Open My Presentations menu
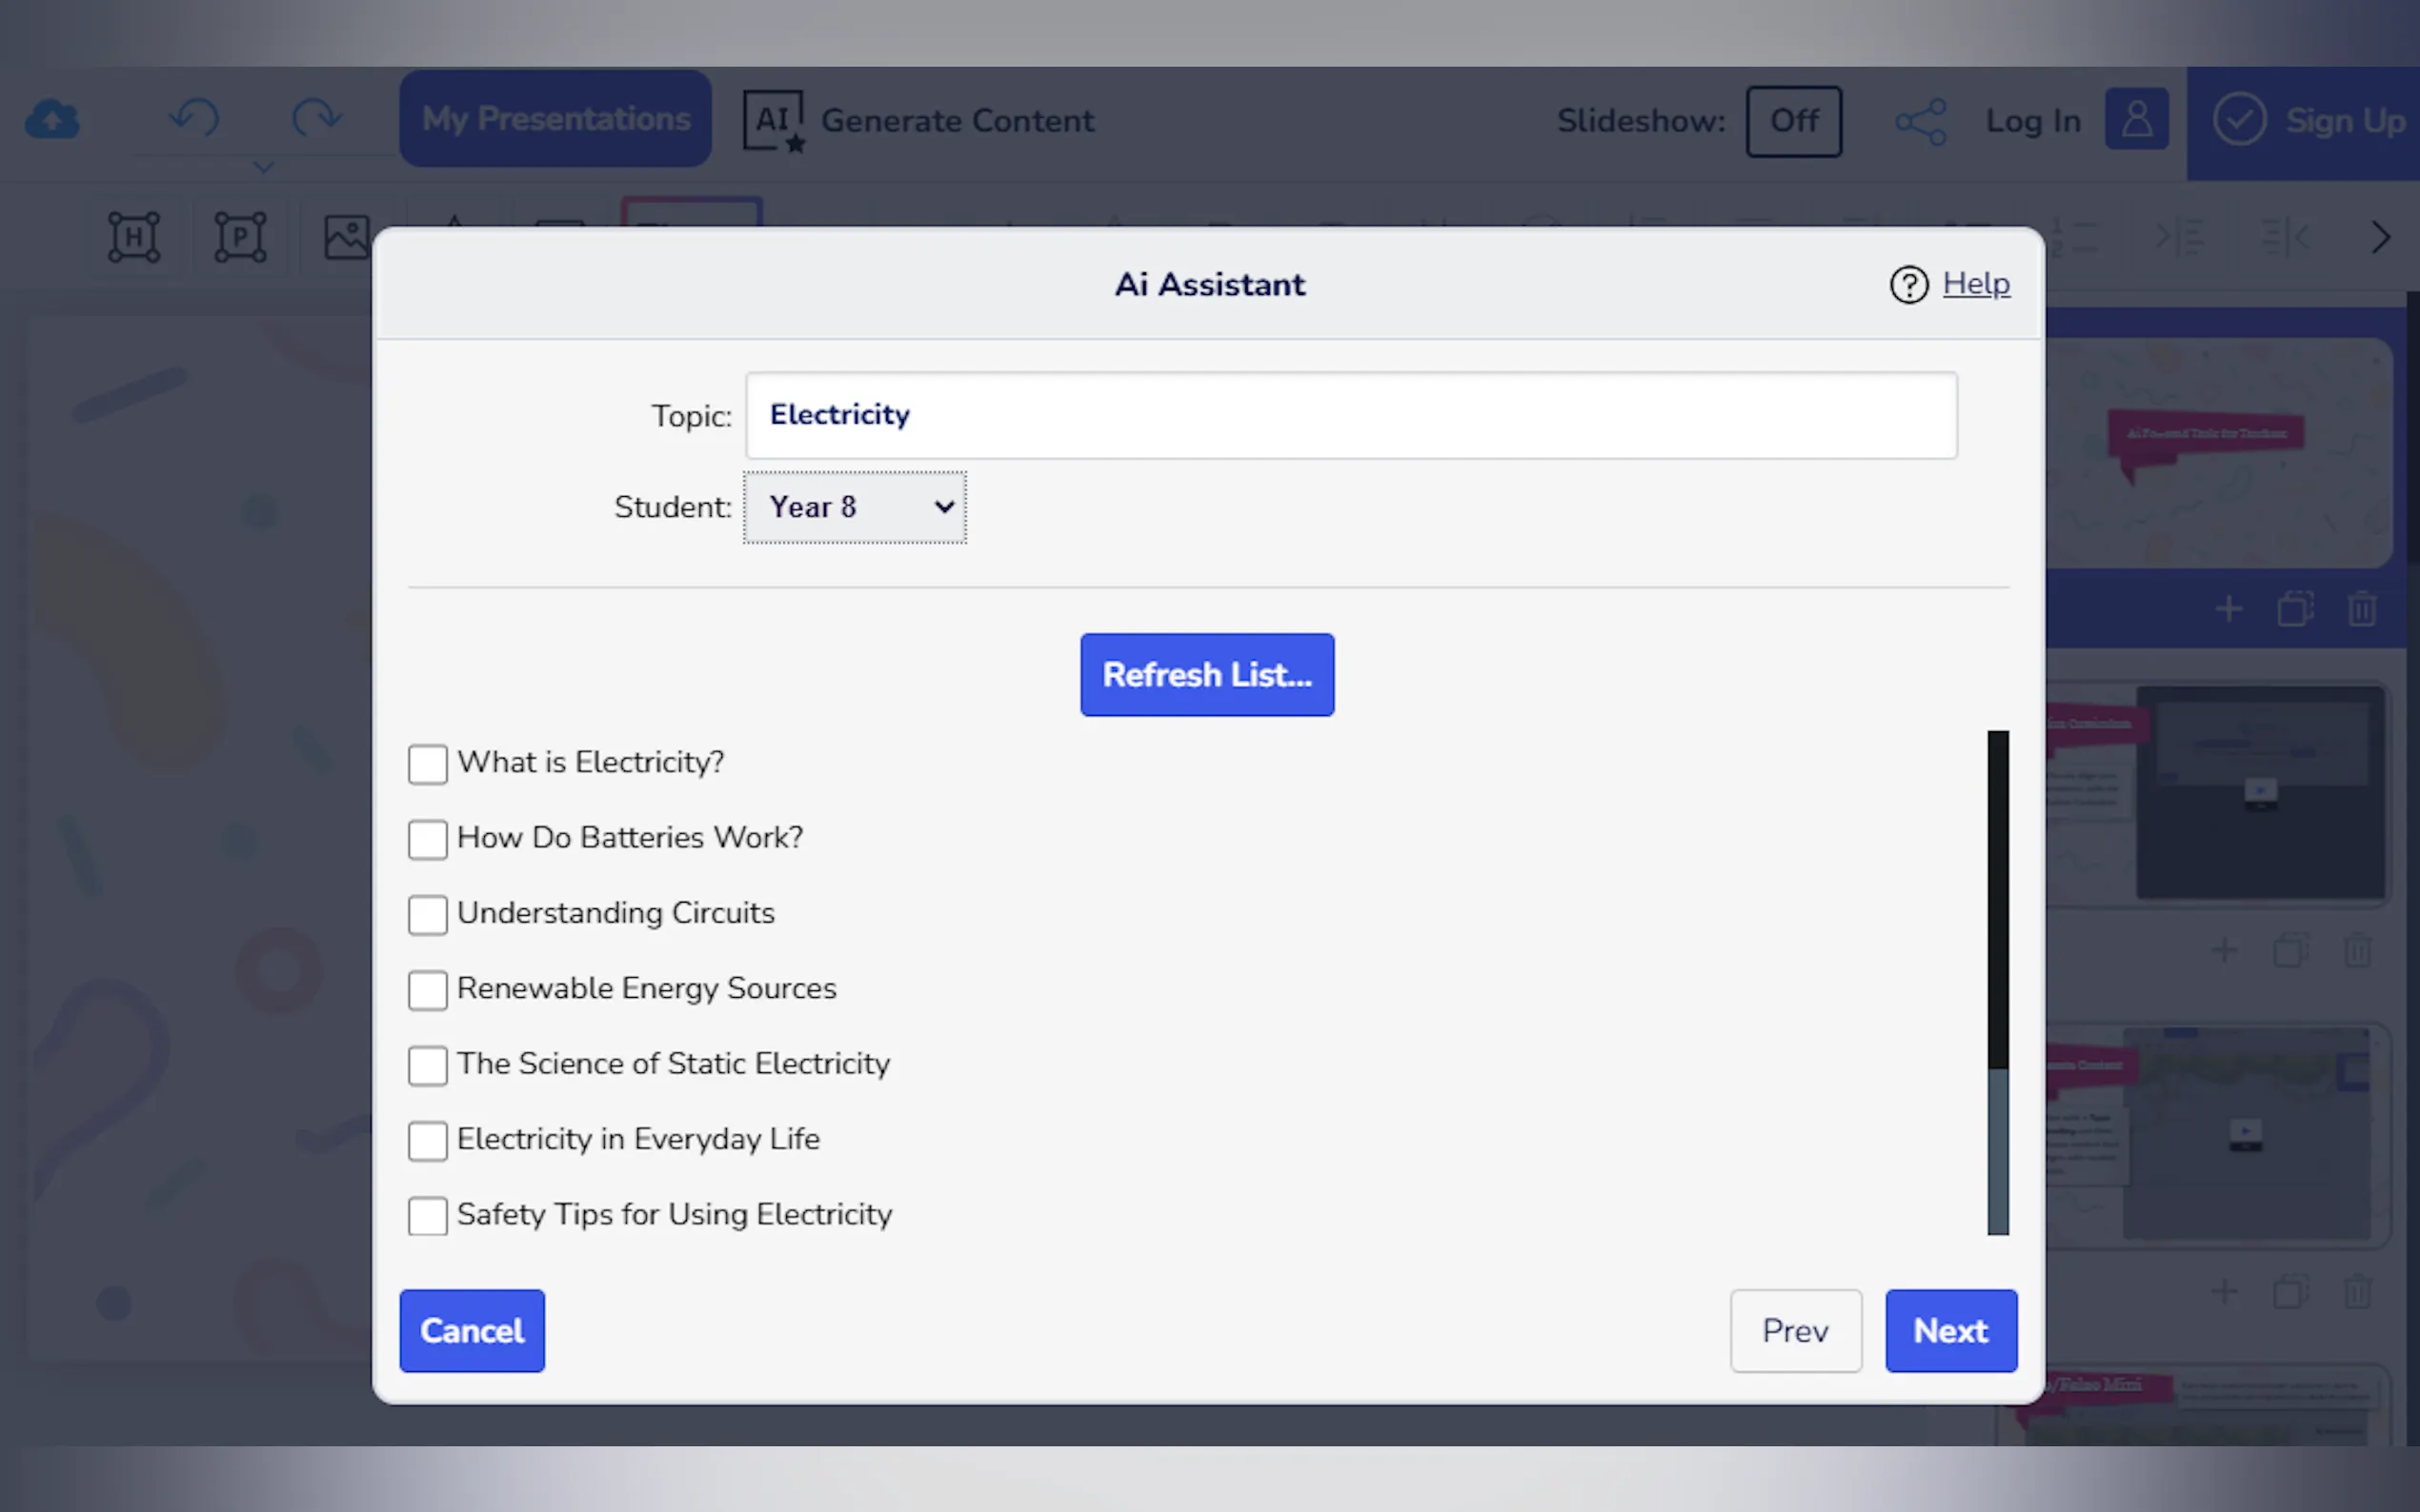 click(x=555, y=119)
